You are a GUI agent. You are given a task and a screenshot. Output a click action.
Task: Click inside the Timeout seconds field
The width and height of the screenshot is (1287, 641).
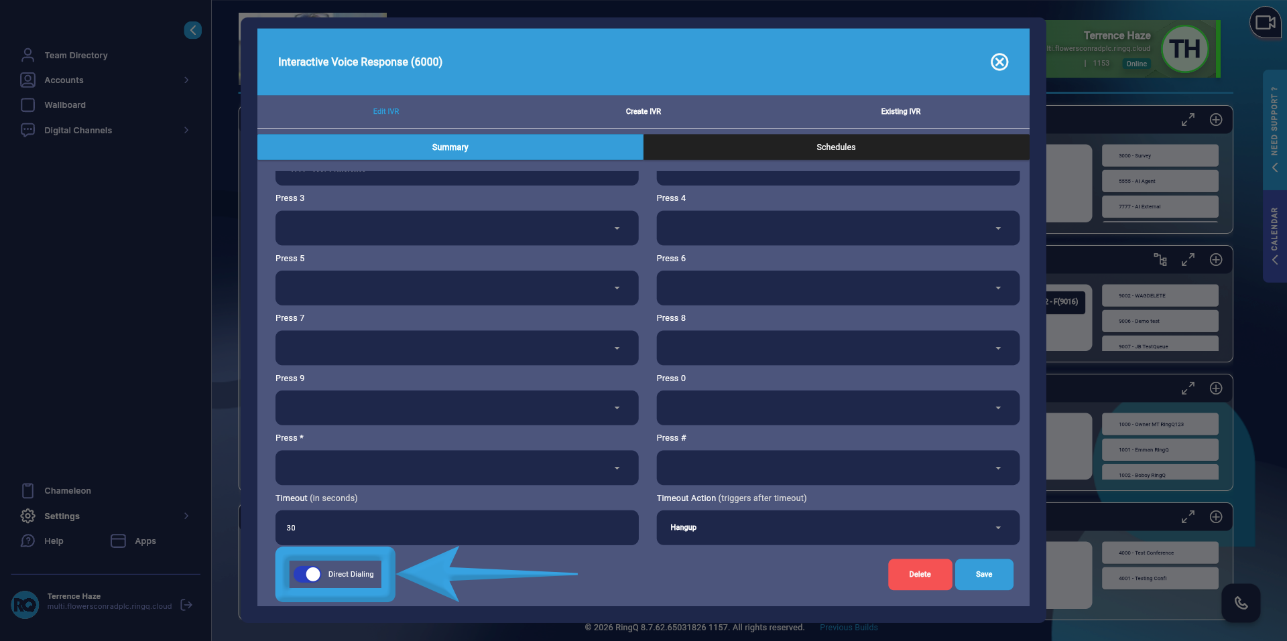[x=456, y=528]
